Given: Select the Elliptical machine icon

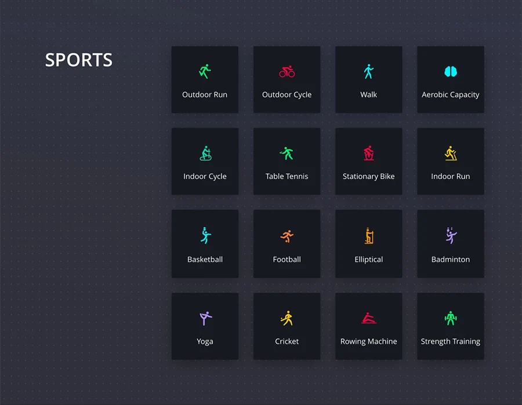Looking at the screenshot, I should click(x=368, y=236).
